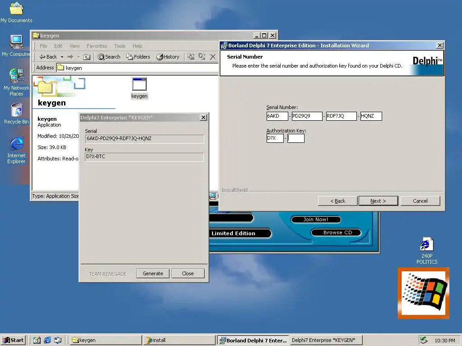Open My Documents desktop icon
This screenshot has width=462, height=346.
16,12
